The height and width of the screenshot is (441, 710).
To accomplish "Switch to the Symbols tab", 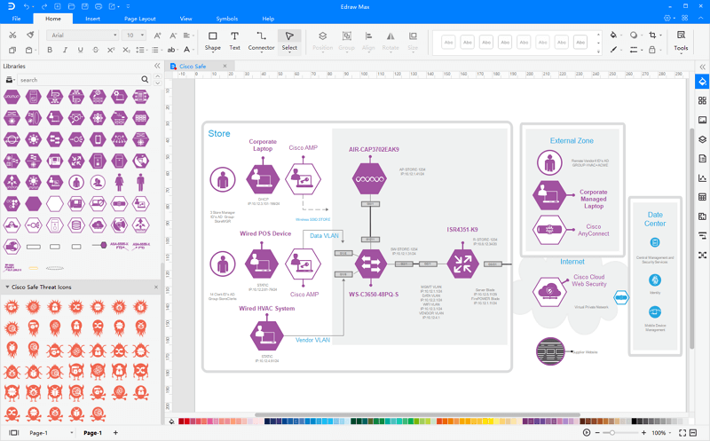I will [227, 19].
